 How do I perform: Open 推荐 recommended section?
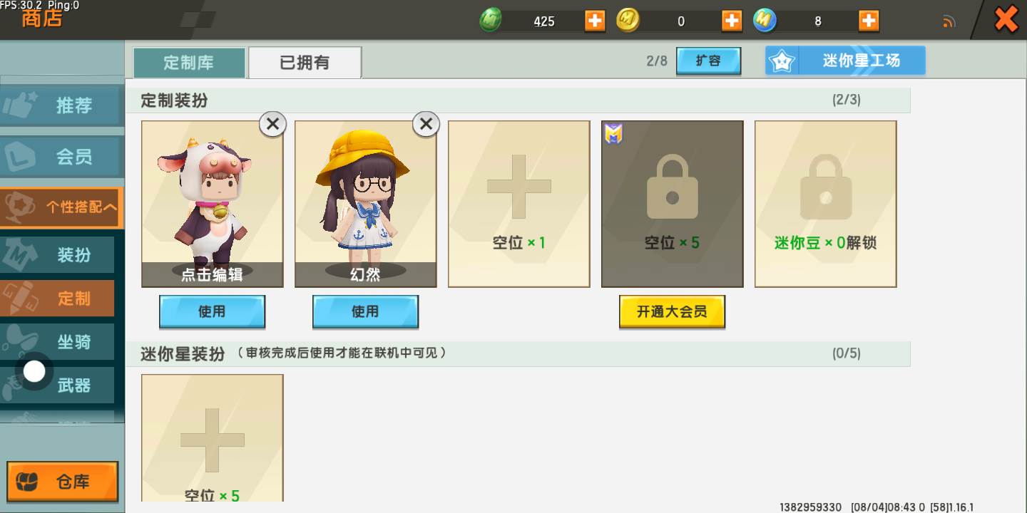click(x=61, y=105)
